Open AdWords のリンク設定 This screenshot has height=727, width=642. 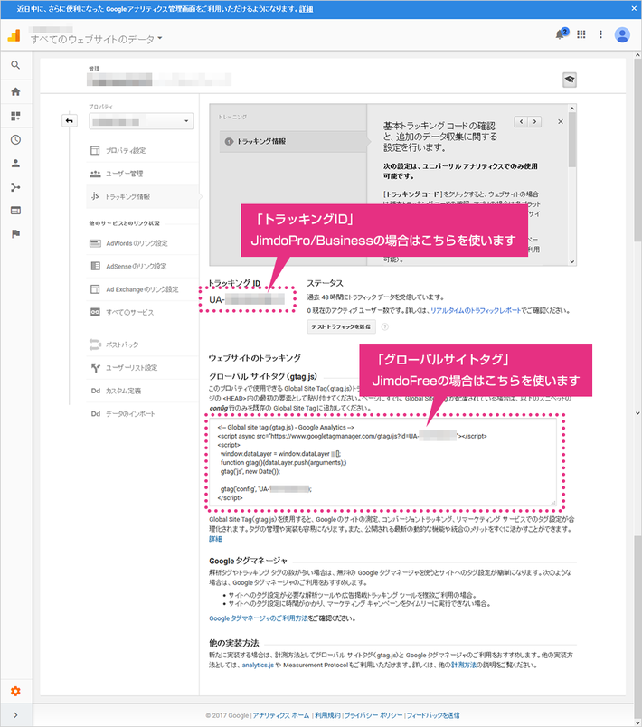point(142,243)
